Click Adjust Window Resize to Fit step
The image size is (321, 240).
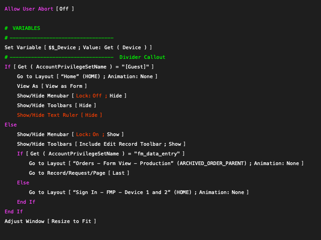(x=50, y=221)
